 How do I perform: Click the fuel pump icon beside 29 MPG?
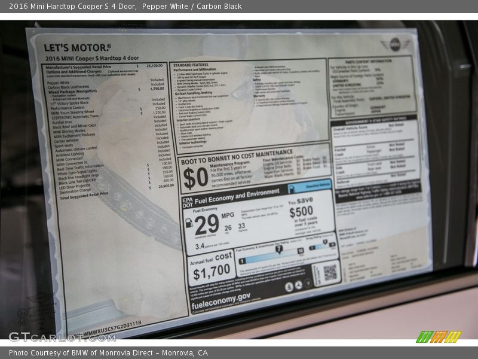tap(189, 223)
